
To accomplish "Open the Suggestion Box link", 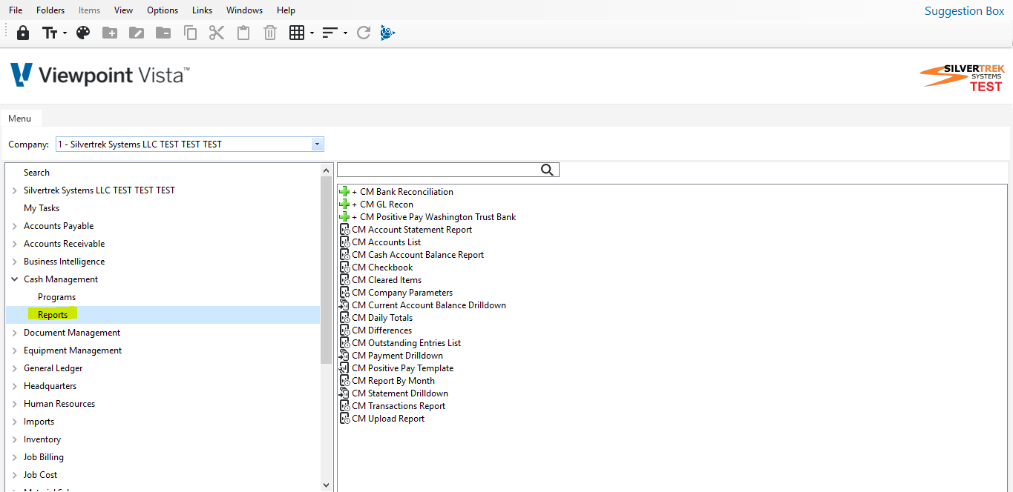I will point(964,11).
